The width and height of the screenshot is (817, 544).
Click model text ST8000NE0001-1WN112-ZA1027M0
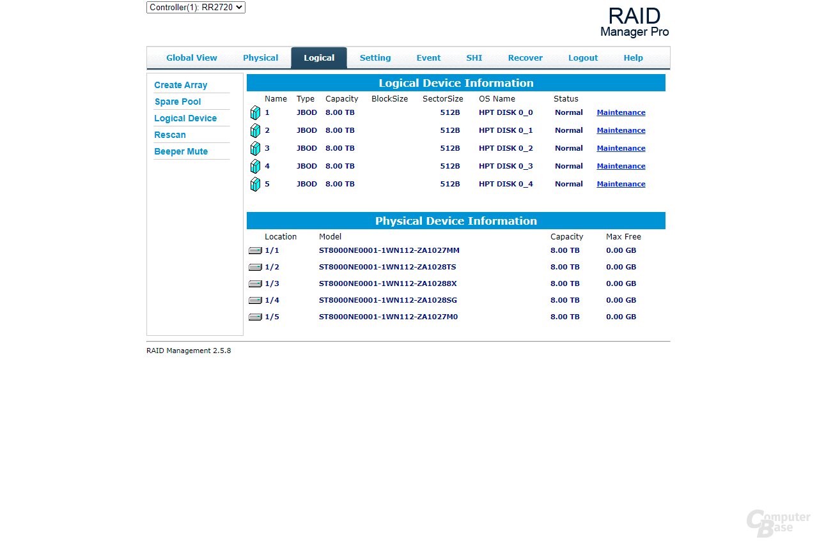click(389, 317)
